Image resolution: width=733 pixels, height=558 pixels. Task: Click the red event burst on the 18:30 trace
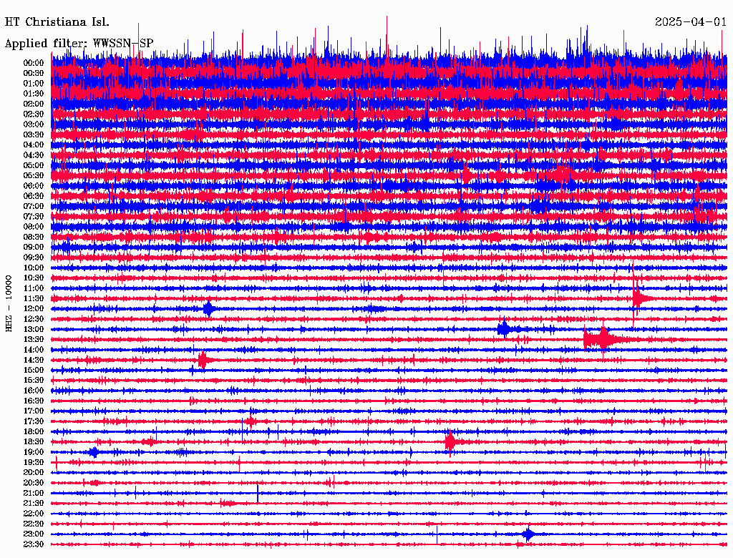[x=450, y=441]
